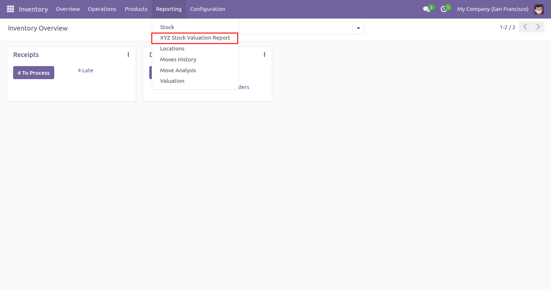Click the Receipts card title
Image resolution: width=551 pixels, height=289 pixels.
[x=26, y=55]
